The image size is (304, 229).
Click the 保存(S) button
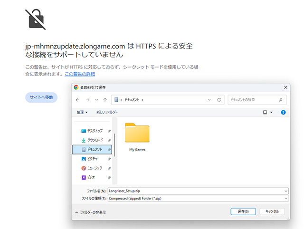(243, 211)
